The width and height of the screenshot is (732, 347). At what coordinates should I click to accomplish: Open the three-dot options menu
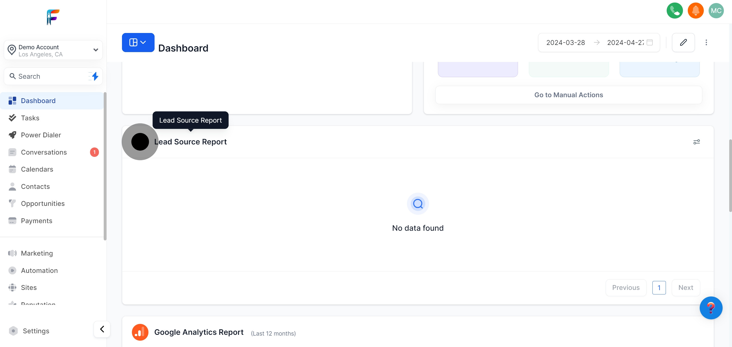[x=706, y=42]
